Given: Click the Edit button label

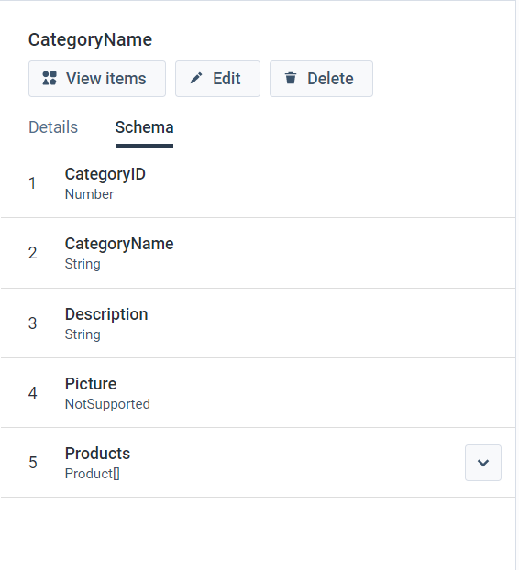Looking at the screenshot, I should click(x=226, y=79).
